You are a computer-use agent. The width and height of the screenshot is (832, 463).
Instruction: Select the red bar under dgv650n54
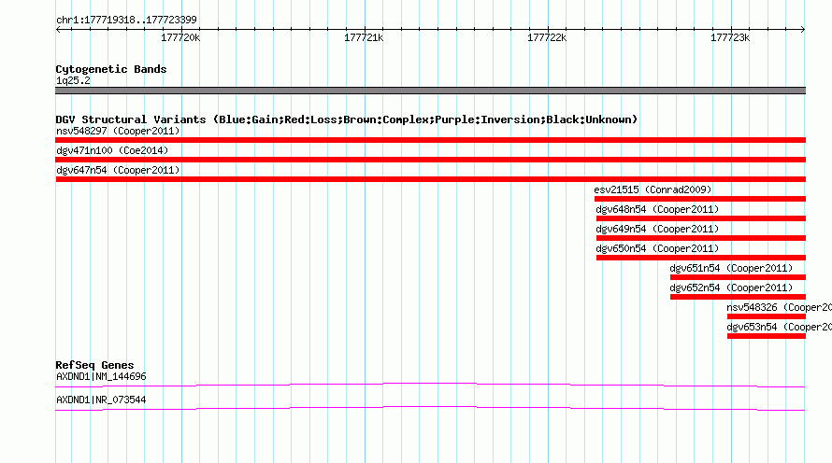point(701,258)
